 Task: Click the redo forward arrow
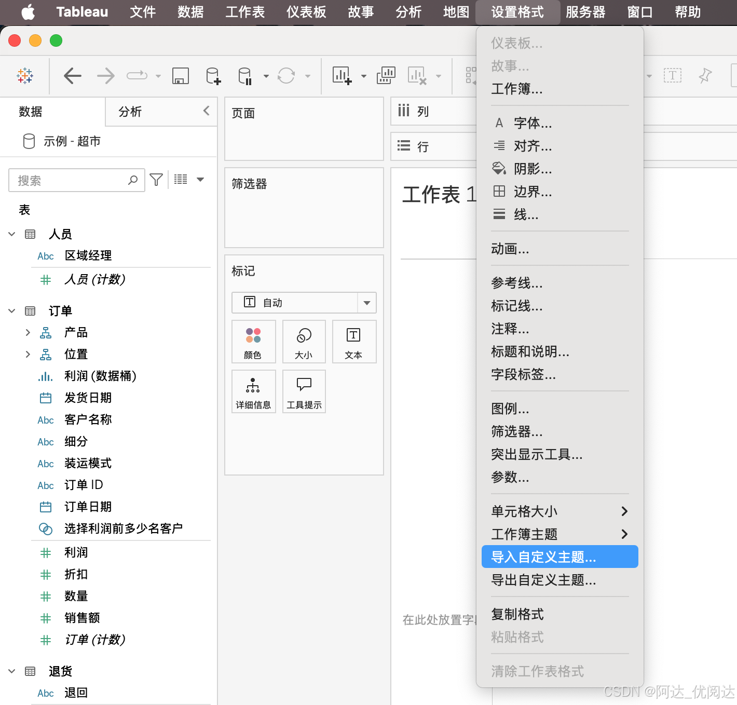pyautogui.click(x=106, y=76)
